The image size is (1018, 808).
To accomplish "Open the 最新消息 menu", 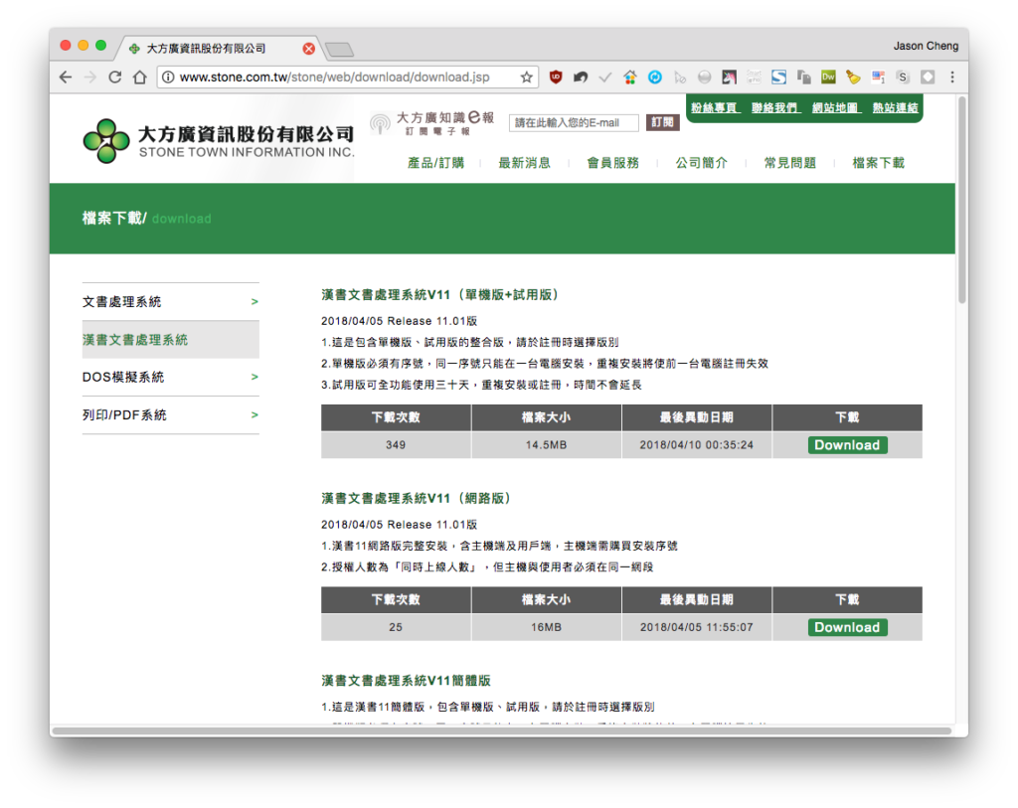I will pos(525,163).
